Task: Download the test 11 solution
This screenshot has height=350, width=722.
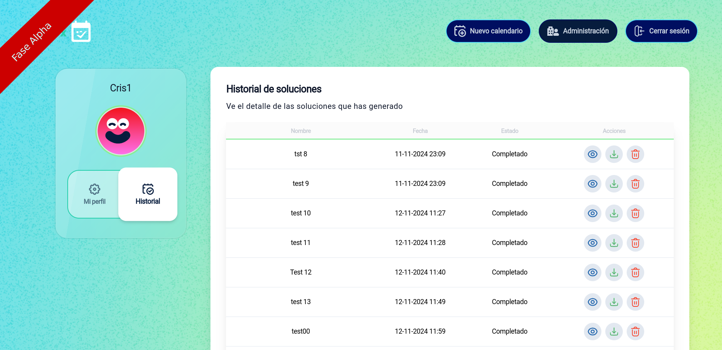Action: click(x=614, y=243)
